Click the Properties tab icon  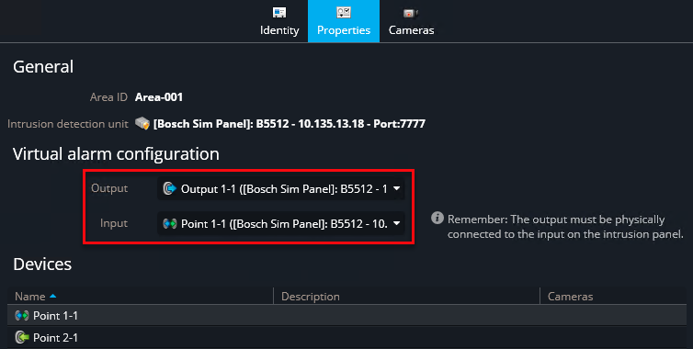(344, 12)
